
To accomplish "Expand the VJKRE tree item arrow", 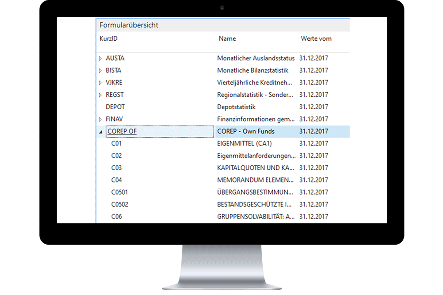I will pyautogui.click(x=100, y=82).
